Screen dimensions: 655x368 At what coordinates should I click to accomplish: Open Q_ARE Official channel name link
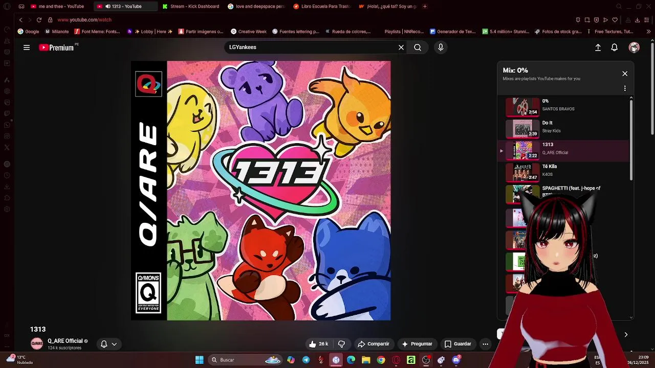coord(65,341)
